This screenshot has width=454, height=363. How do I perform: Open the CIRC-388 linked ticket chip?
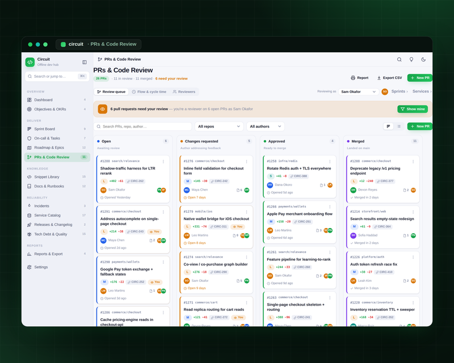(x=299, y=176)
